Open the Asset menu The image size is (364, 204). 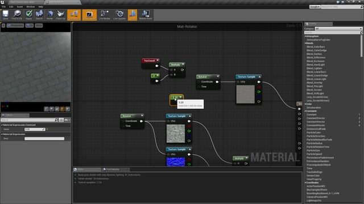tap(20, 7)
